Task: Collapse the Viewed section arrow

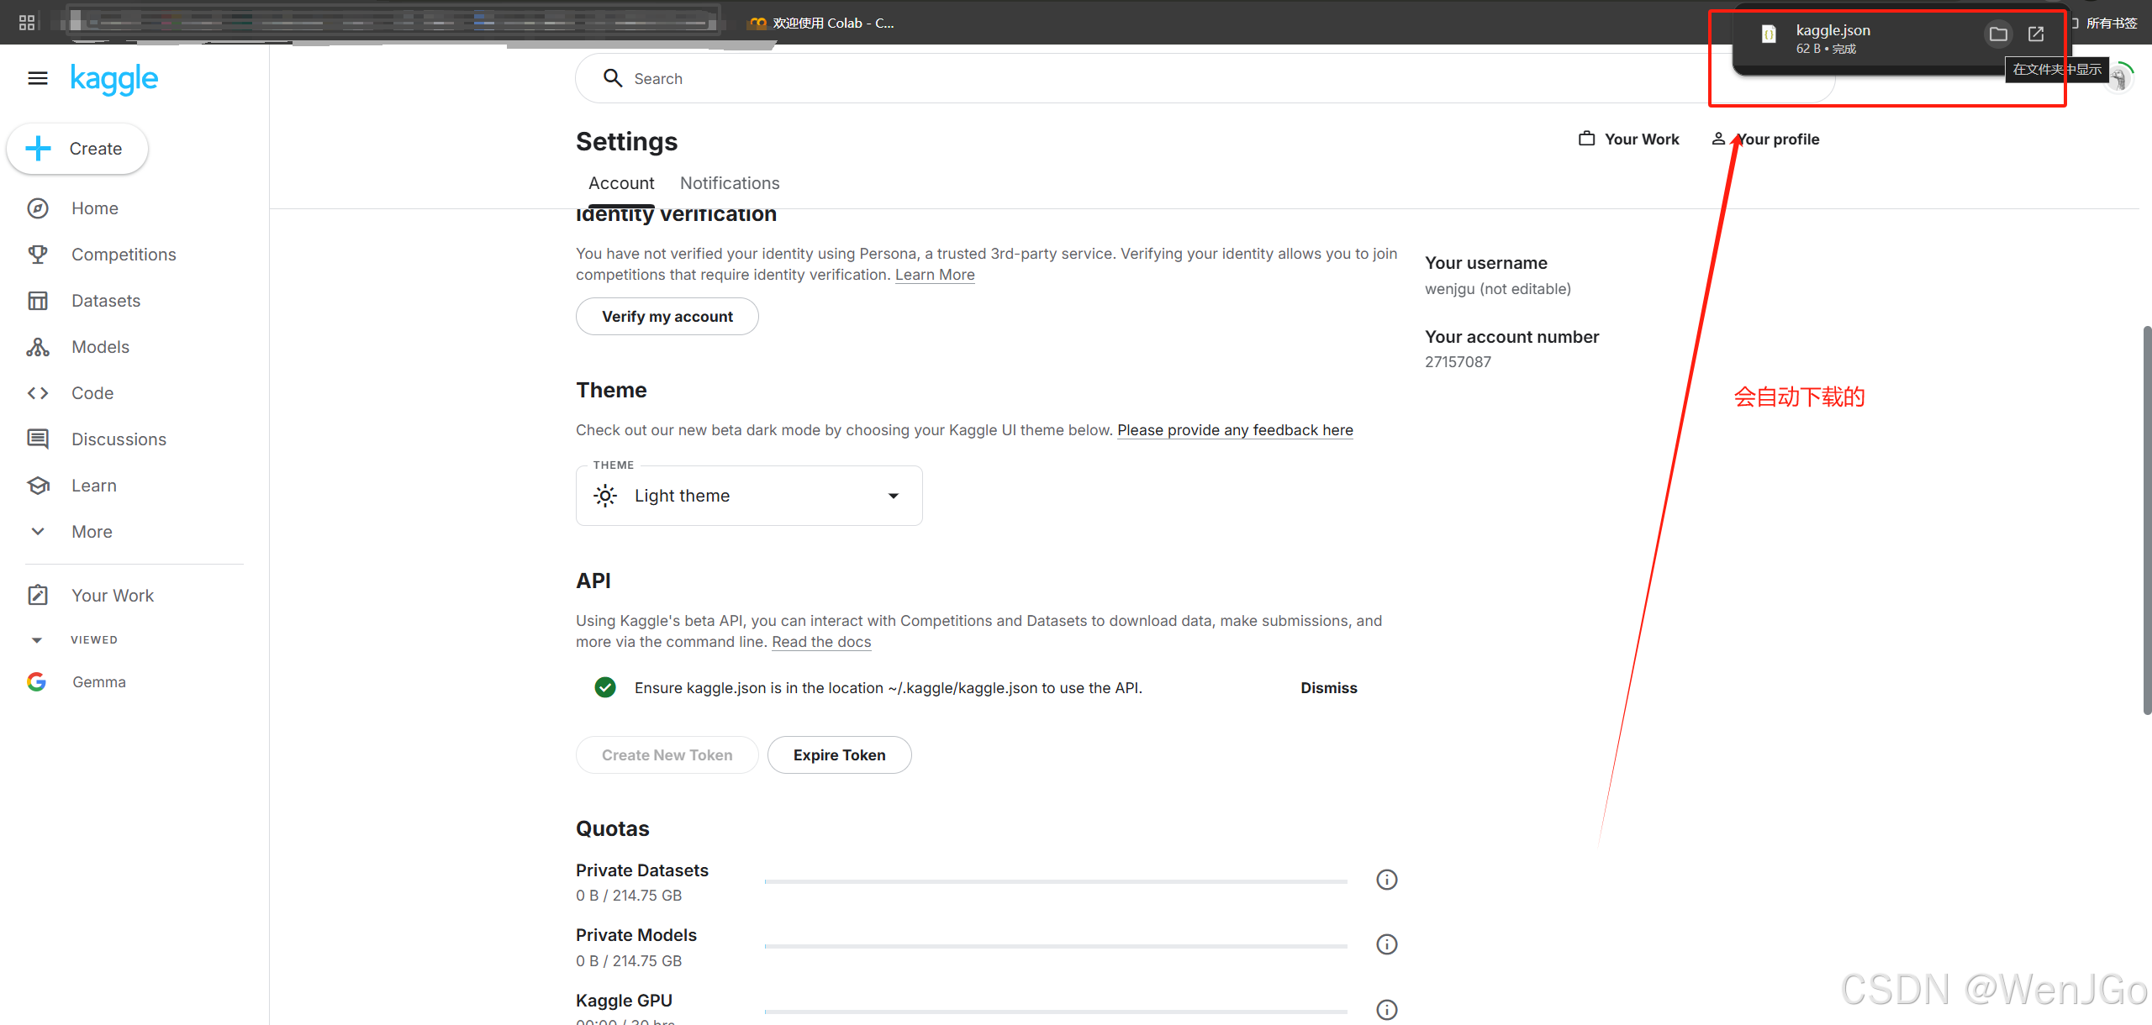Action: coord(37,640)
